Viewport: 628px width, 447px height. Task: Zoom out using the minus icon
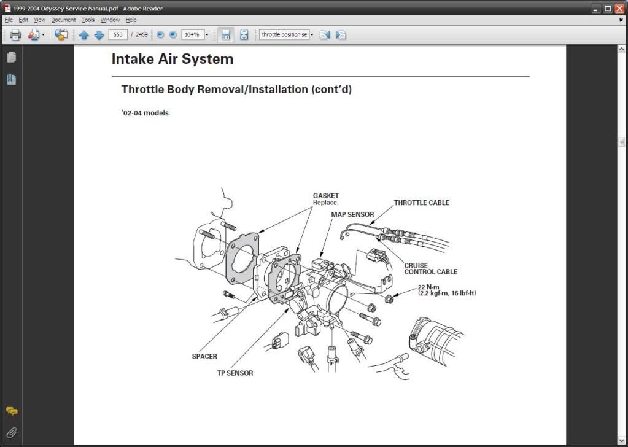159,34
